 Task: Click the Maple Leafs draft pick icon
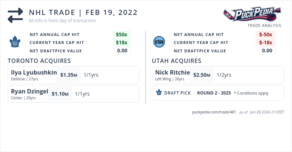159,93
